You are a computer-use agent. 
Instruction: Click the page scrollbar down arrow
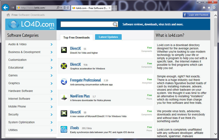(x=215, y=134)
